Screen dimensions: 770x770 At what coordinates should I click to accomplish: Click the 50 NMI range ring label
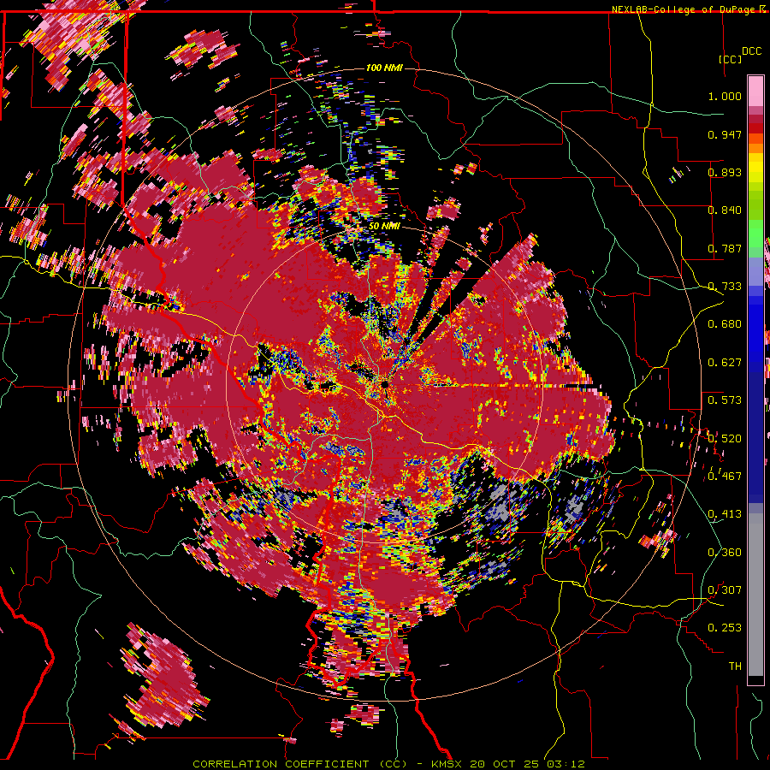coord(384,226)
